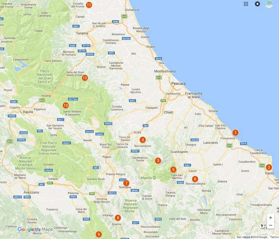
Task: Select map marker 2 near Vasto
Action: [x=269, y=167]
